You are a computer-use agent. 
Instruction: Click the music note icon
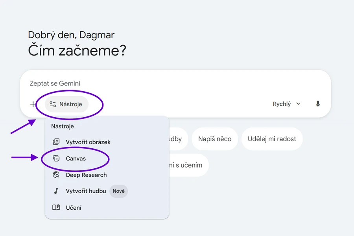[x=56, y=191]
